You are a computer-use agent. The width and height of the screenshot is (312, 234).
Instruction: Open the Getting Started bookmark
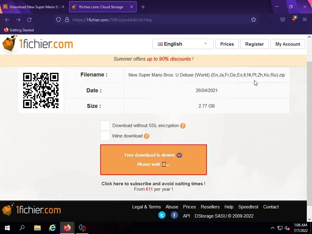tap(19, 30)
